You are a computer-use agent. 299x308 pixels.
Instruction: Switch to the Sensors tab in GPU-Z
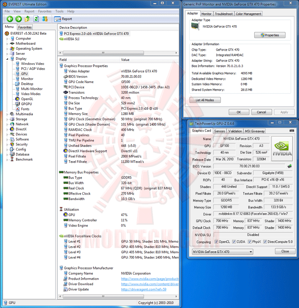pos(219,131)
